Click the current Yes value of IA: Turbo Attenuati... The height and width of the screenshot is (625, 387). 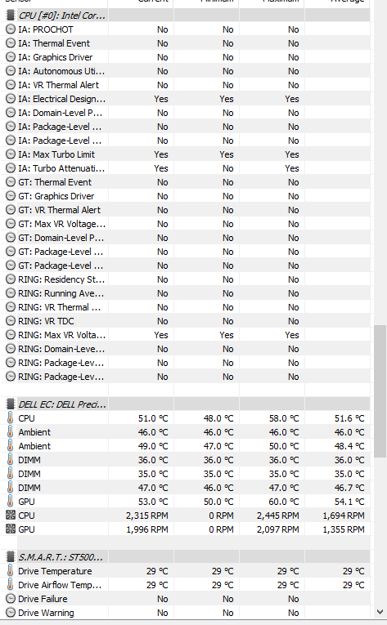tap(161, 168)
